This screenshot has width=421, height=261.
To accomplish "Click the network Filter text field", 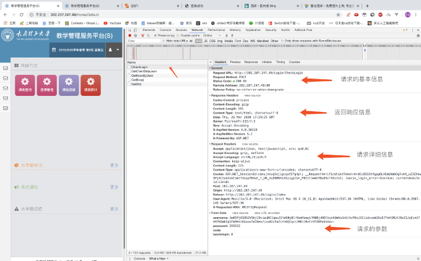I will point(144,41).
